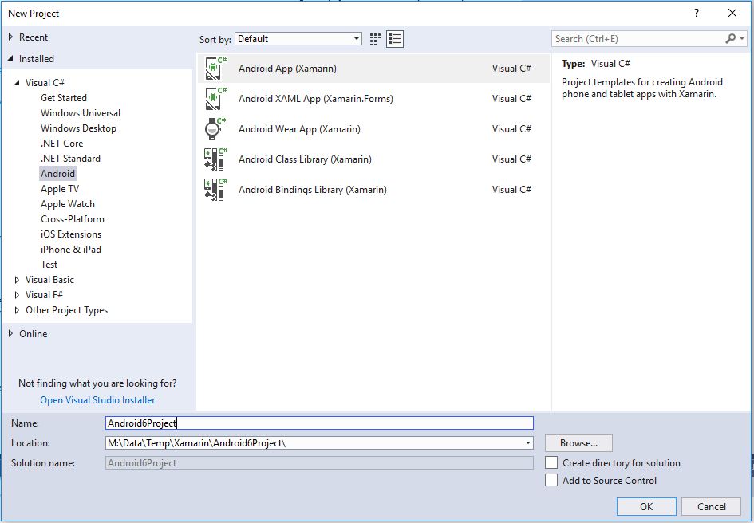Open search options dropdown arrow
The width and height of the screenshot is (754, 523).
(742, 38)
